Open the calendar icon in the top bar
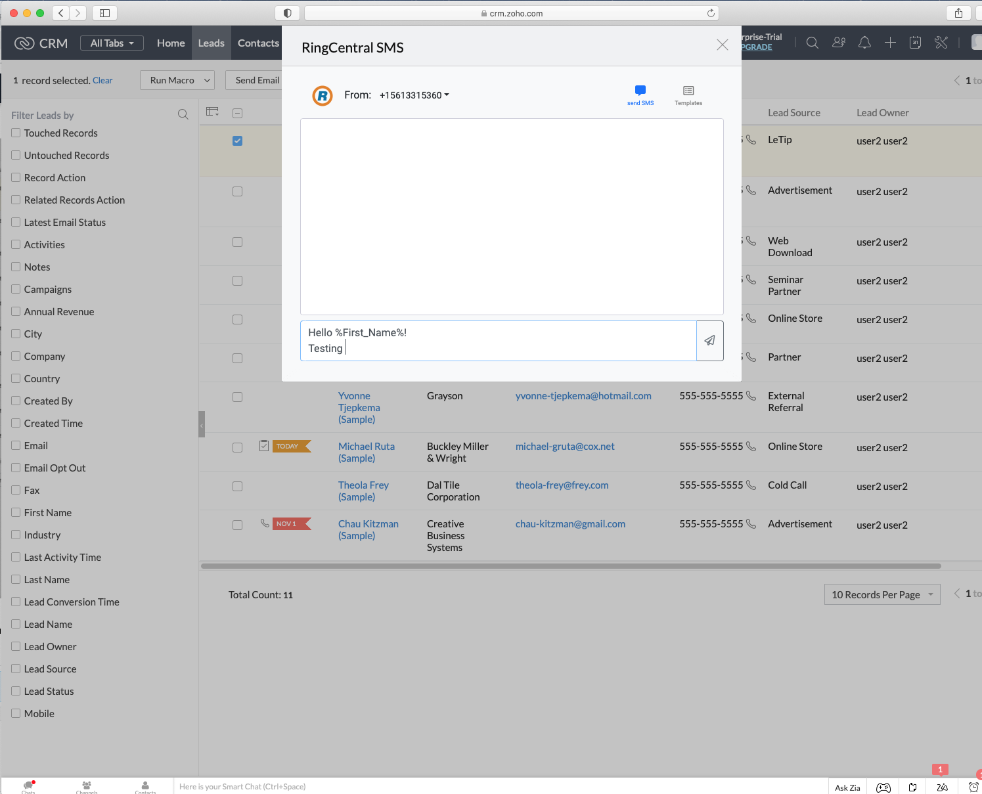 (914, 42)
